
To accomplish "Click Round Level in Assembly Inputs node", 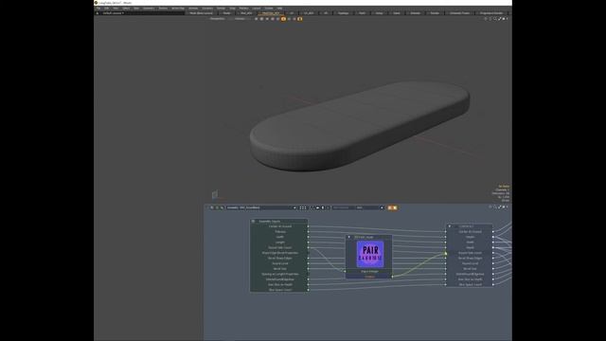I will [279, 263].
